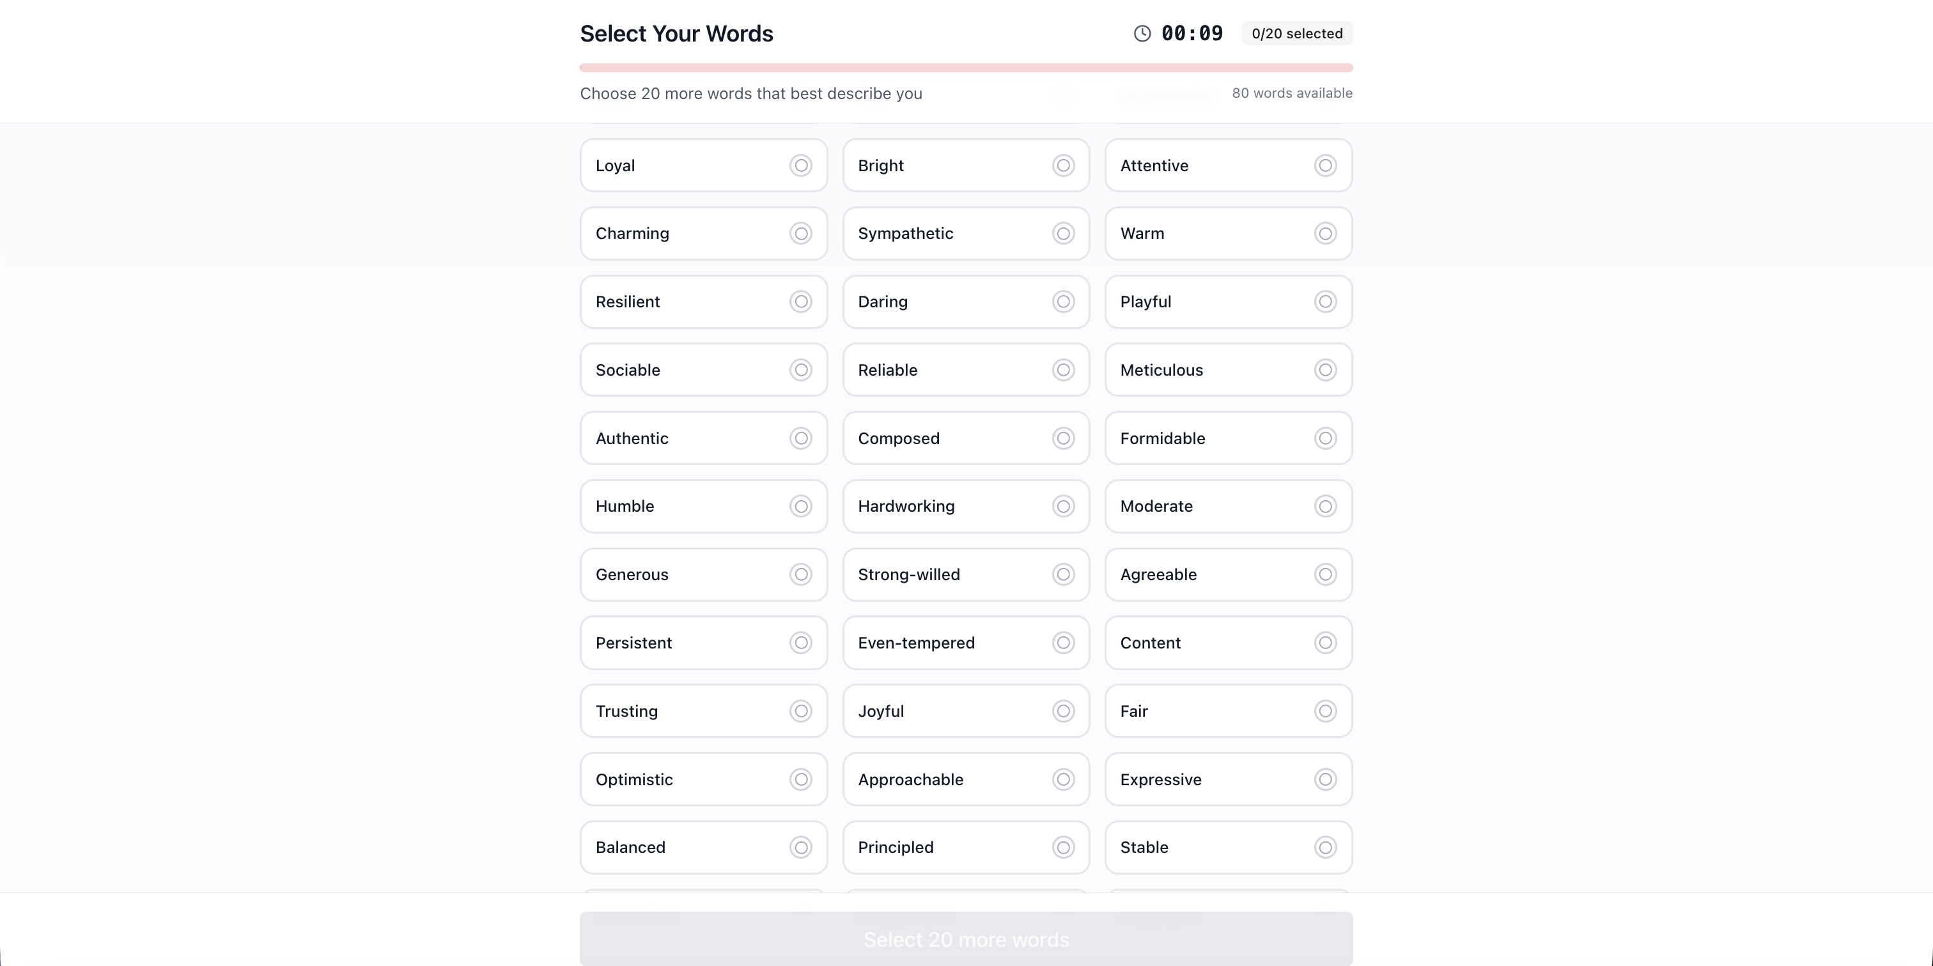The image size is (1933, 966).
Task: Mark the Optimistic radio circle
Action: tap(801, 780)
